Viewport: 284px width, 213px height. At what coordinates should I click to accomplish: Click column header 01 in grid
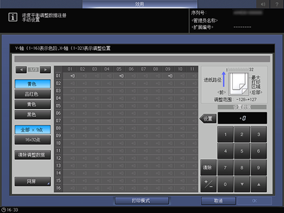(70, 69)
